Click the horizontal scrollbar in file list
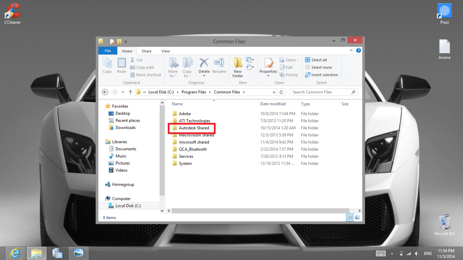The width and height of the screenshot is (463, 260). 260,211
